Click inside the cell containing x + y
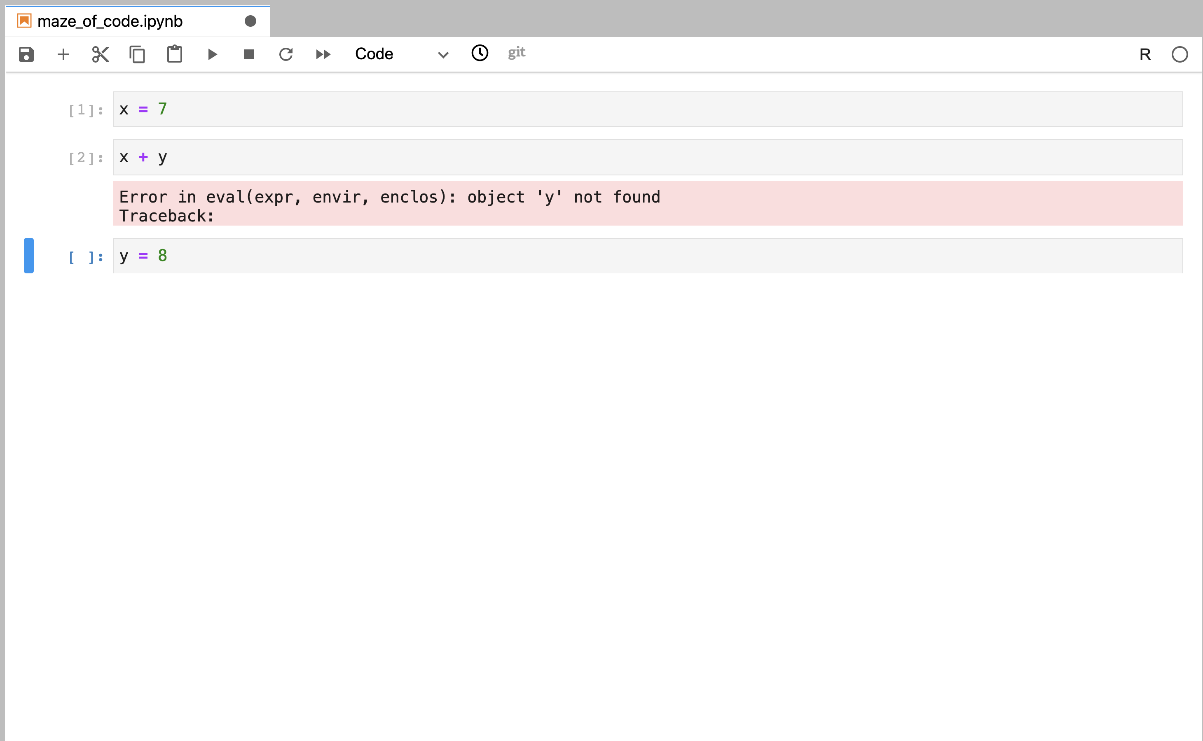Screen dimensions: 1203x741 click(x=648, y=157)
